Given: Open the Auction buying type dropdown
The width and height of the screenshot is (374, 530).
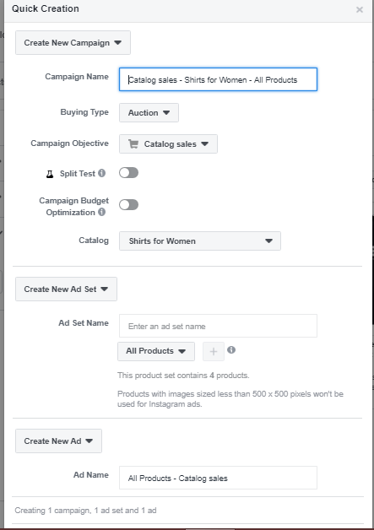Looking at the screenshot, I should [x=149, y=112].
